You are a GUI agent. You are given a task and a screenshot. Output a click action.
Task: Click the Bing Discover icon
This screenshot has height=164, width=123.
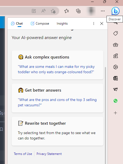(115, 11)
